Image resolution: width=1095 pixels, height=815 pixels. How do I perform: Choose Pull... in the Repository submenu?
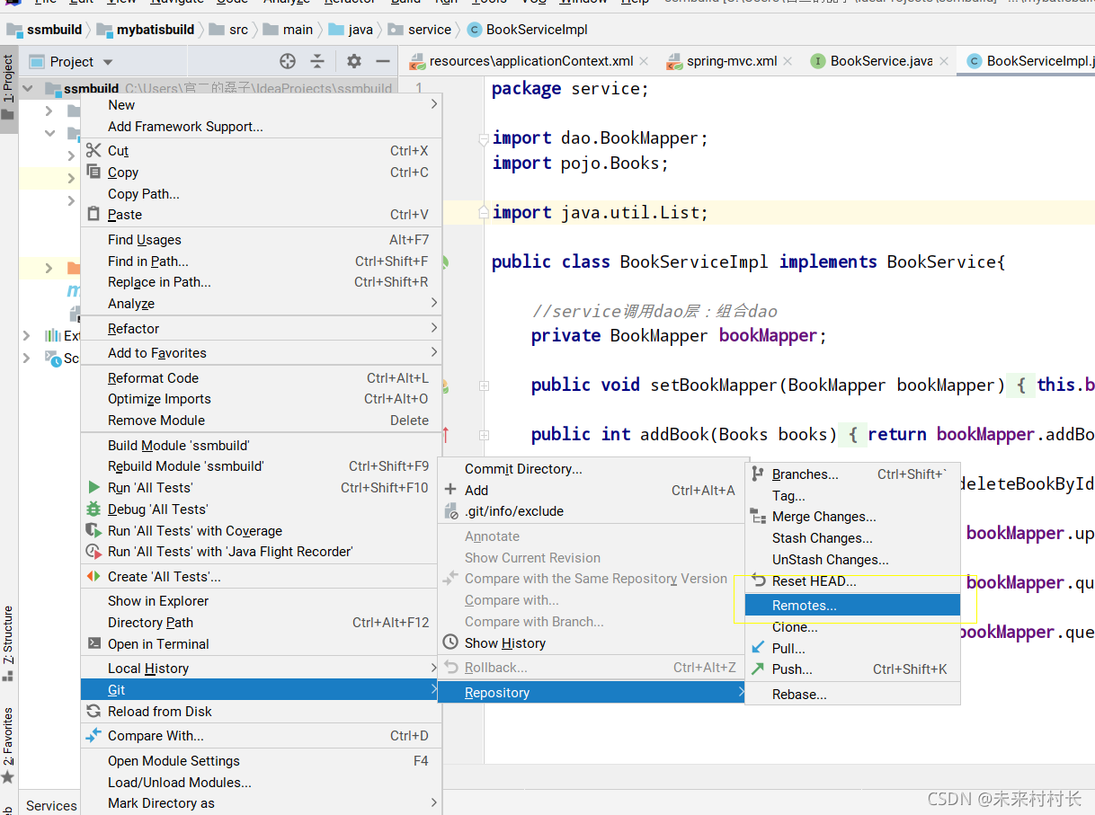[x=853, y=649]
